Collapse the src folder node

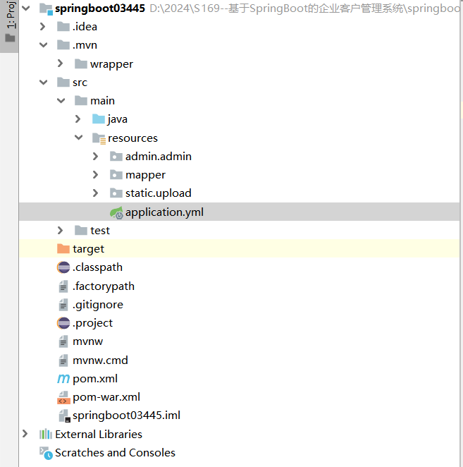44,83
